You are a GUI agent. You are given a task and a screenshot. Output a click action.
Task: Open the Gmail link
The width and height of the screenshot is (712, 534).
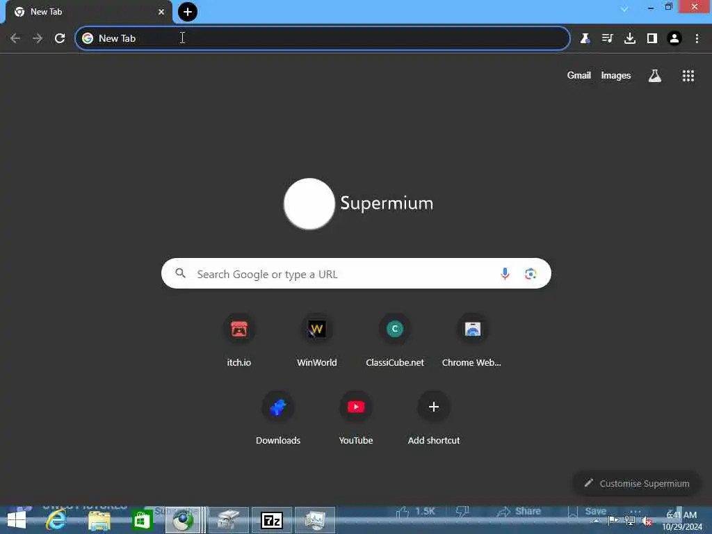[x=579, y=75]
